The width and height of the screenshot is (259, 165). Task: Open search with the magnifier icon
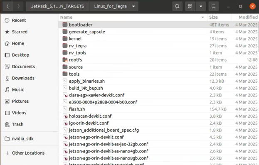click(177, 6)
